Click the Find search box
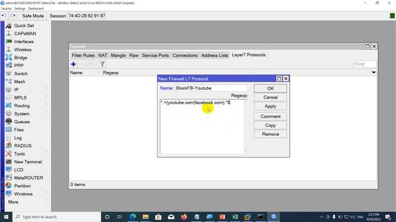396x222 pixels. 364,64
